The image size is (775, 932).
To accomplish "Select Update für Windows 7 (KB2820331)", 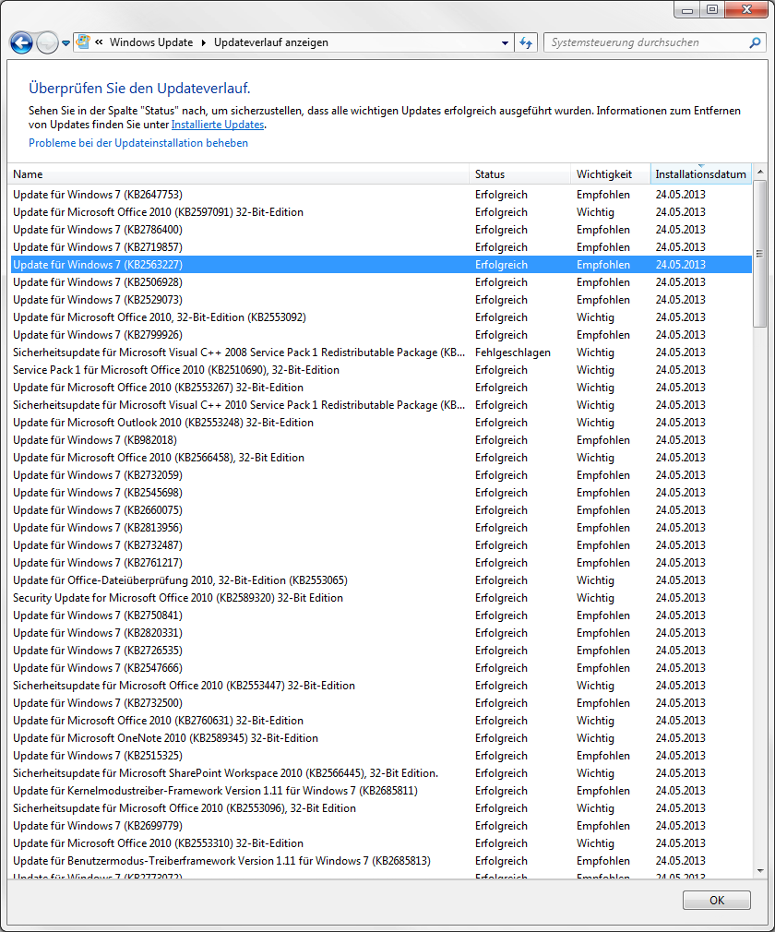I will tap(382, 633).
